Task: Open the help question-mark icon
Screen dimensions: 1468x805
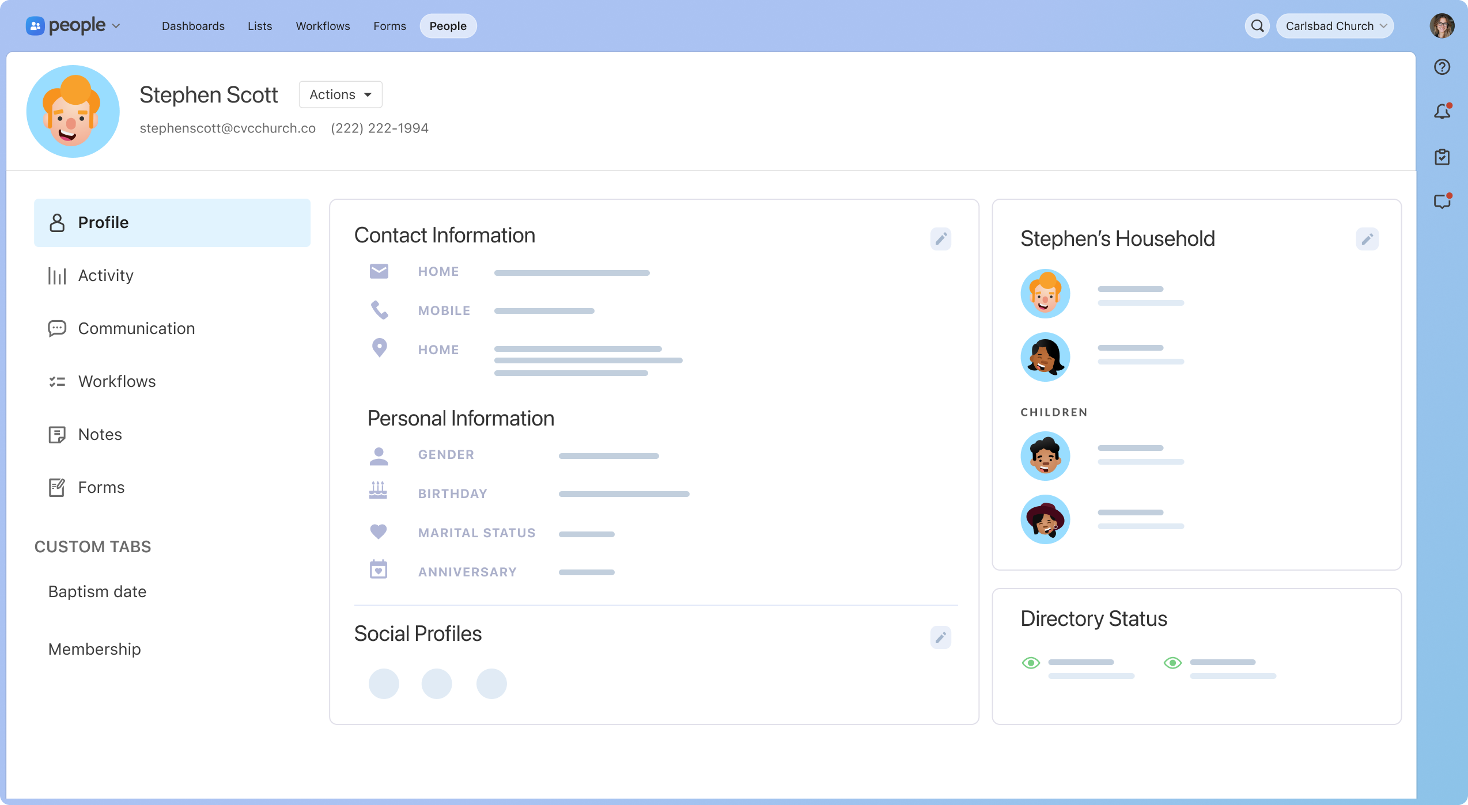Action: [x=1442, y=67]
